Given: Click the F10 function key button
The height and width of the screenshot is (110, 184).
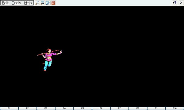Looking at the screenshot, I should click(175, 108).
